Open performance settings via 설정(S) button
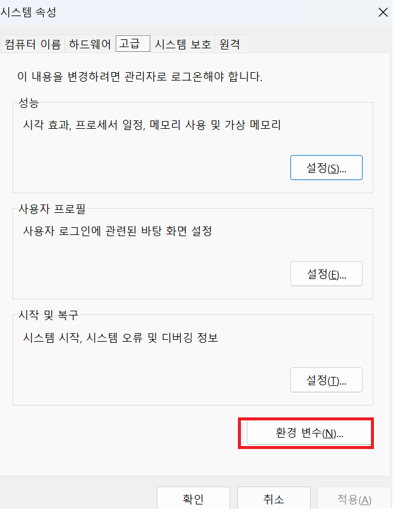Viewport: 393px width, 514px height. [x=326, y=168]
